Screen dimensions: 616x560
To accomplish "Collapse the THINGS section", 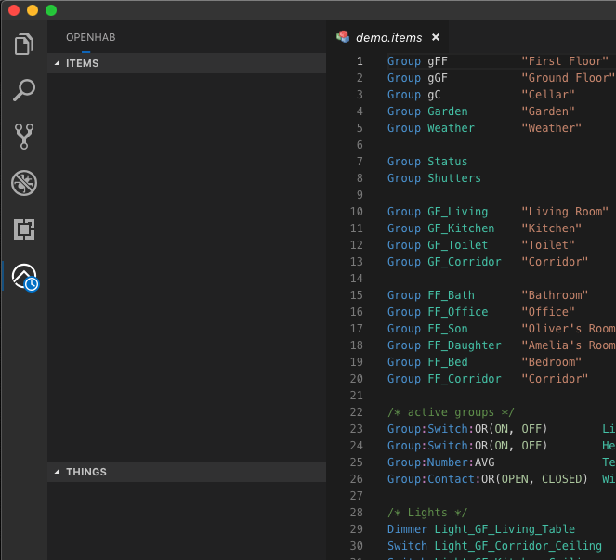I will point(58,472).
